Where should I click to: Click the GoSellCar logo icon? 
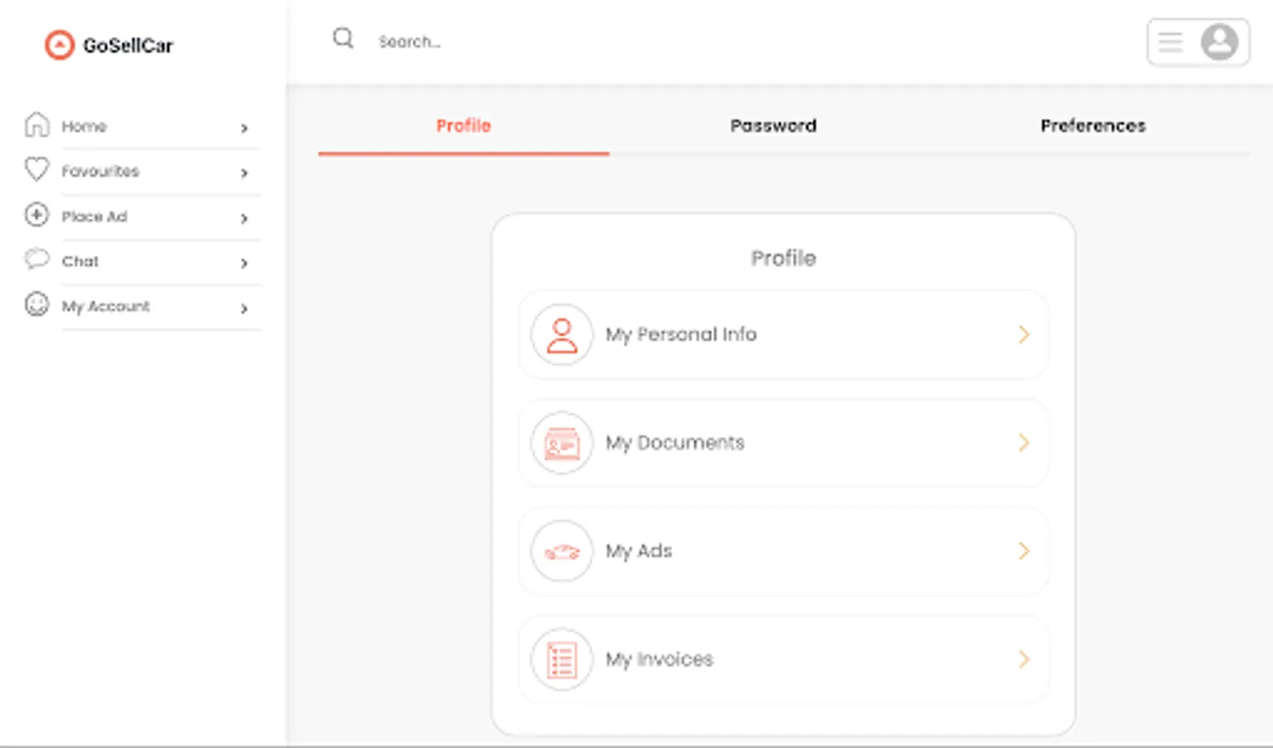(x=59, y=45)
